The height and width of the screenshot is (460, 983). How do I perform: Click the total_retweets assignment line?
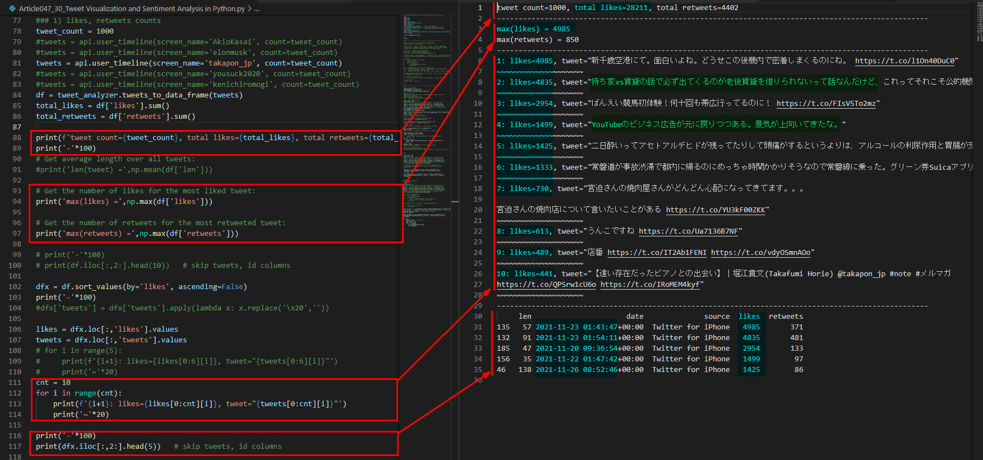coord(116,117)
